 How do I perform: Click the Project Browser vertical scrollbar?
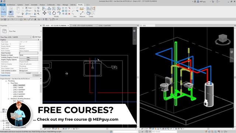[41, 89]
